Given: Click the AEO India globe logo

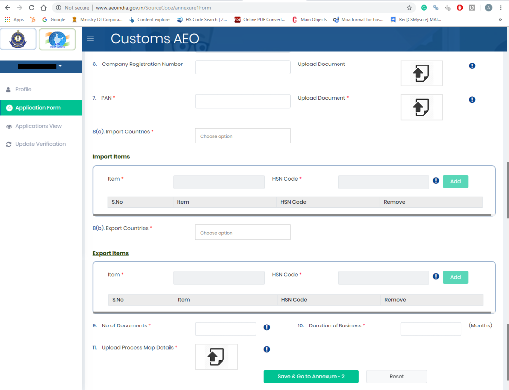Looking at the screenshot, I should coord(57,39).
